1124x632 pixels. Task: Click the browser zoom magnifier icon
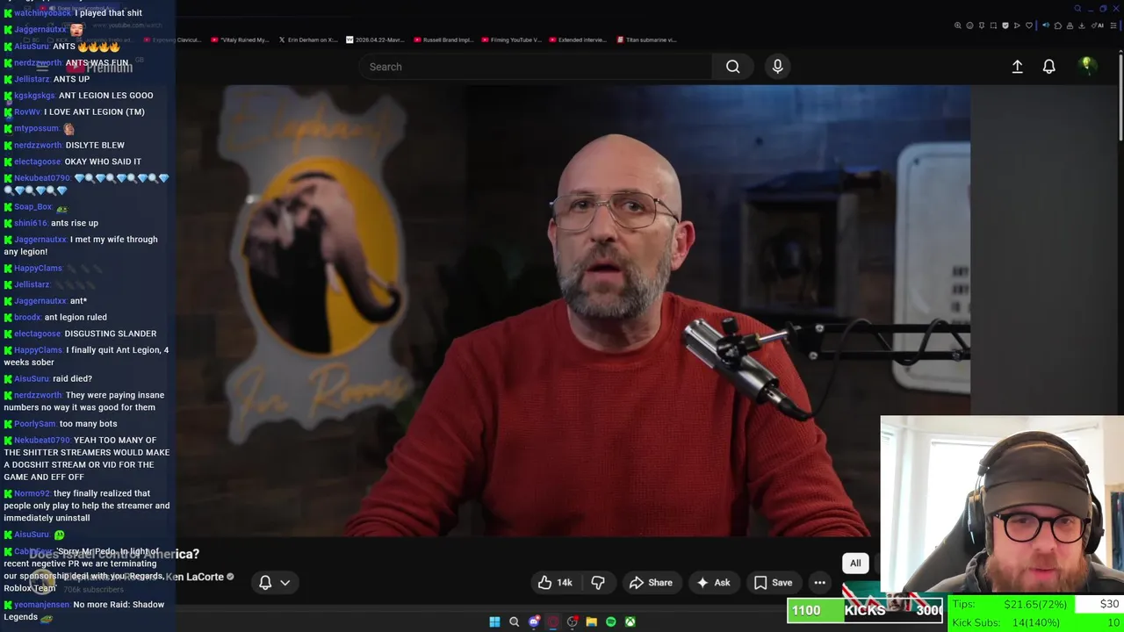(x=957, y=25)
